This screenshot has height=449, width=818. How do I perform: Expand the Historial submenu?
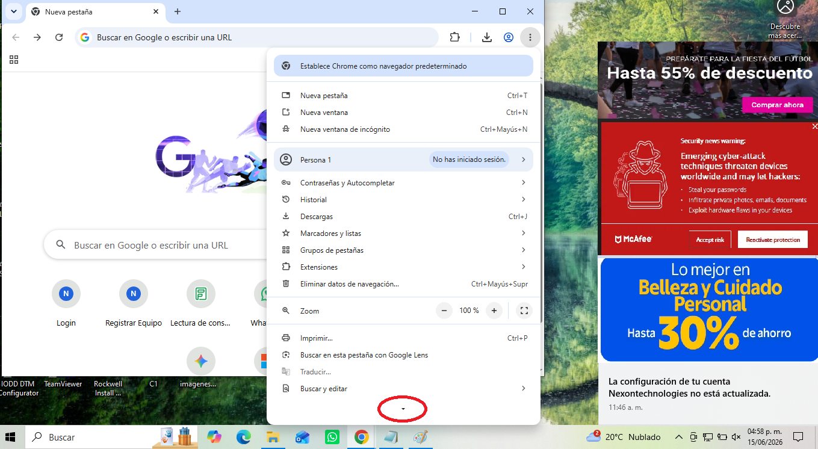[403, 200]
